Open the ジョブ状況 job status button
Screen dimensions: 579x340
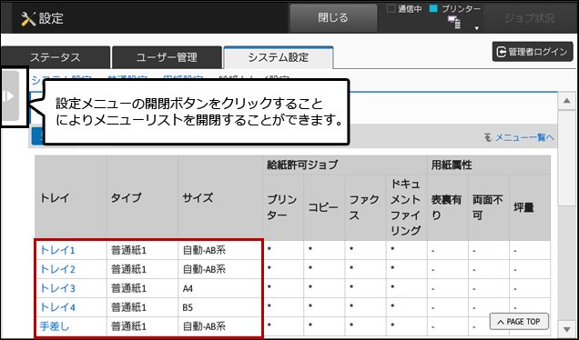529,18
